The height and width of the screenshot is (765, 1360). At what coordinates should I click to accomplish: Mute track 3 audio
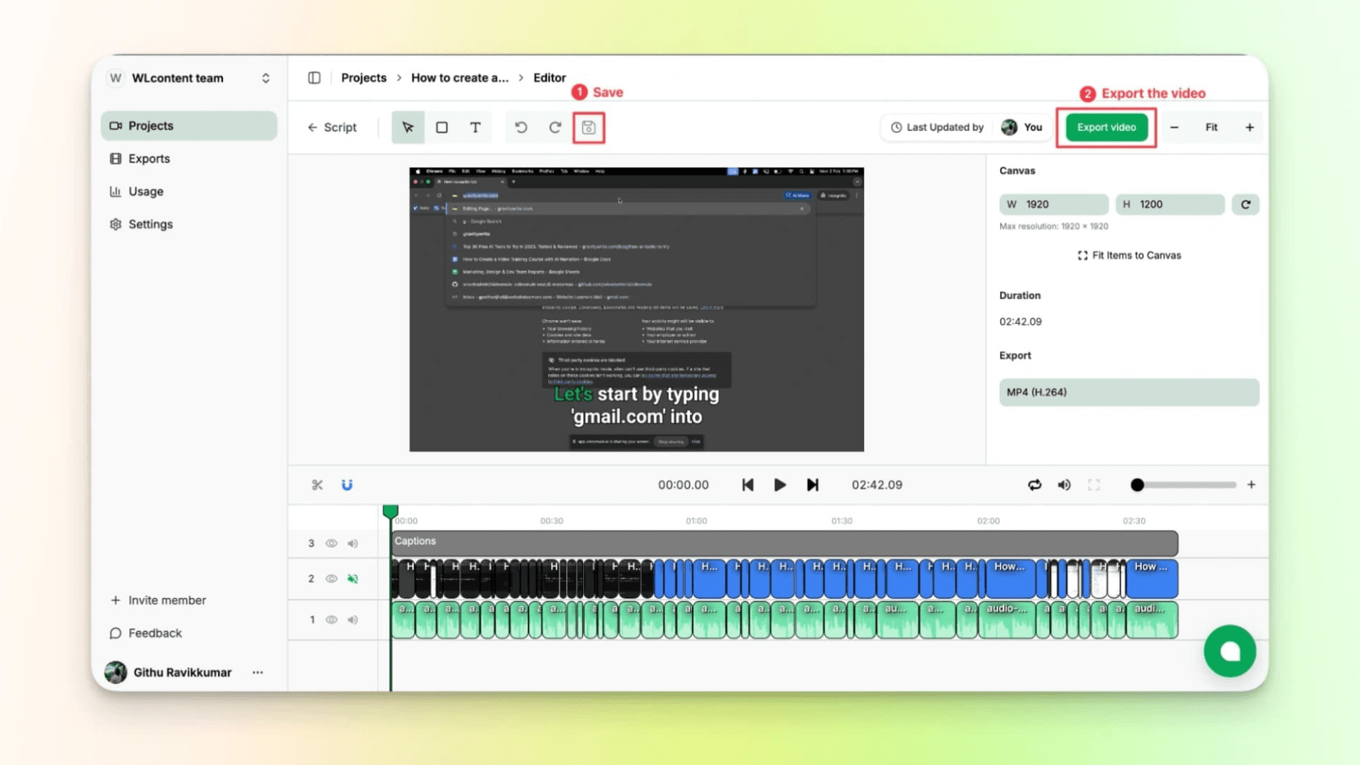(353, 543)
